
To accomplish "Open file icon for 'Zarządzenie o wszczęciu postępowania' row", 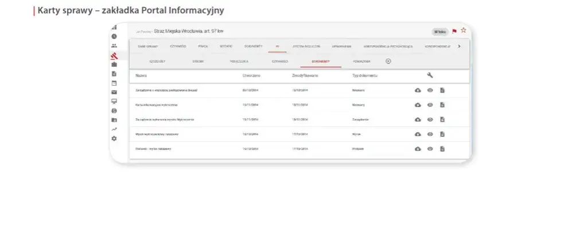I will click(442, 90).
